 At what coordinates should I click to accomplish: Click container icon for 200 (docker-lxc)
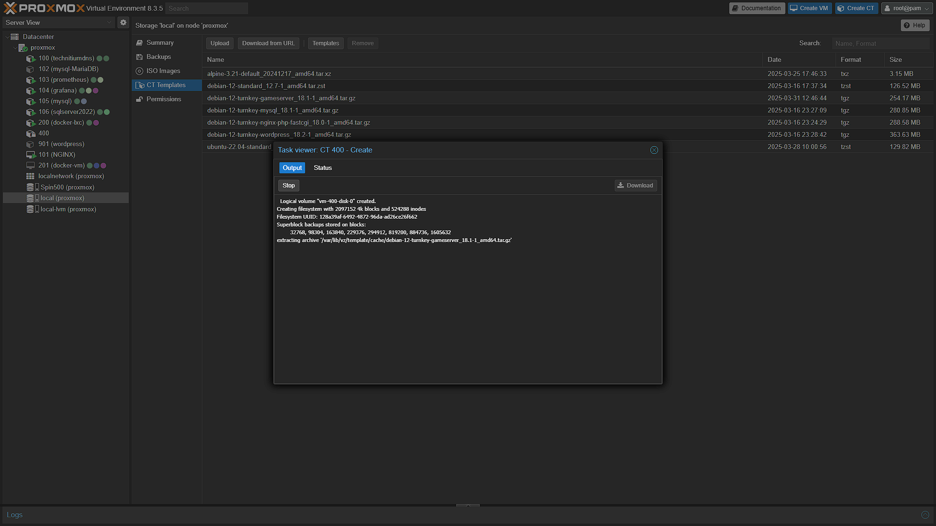pyautogui.click(x=31, y=123)
